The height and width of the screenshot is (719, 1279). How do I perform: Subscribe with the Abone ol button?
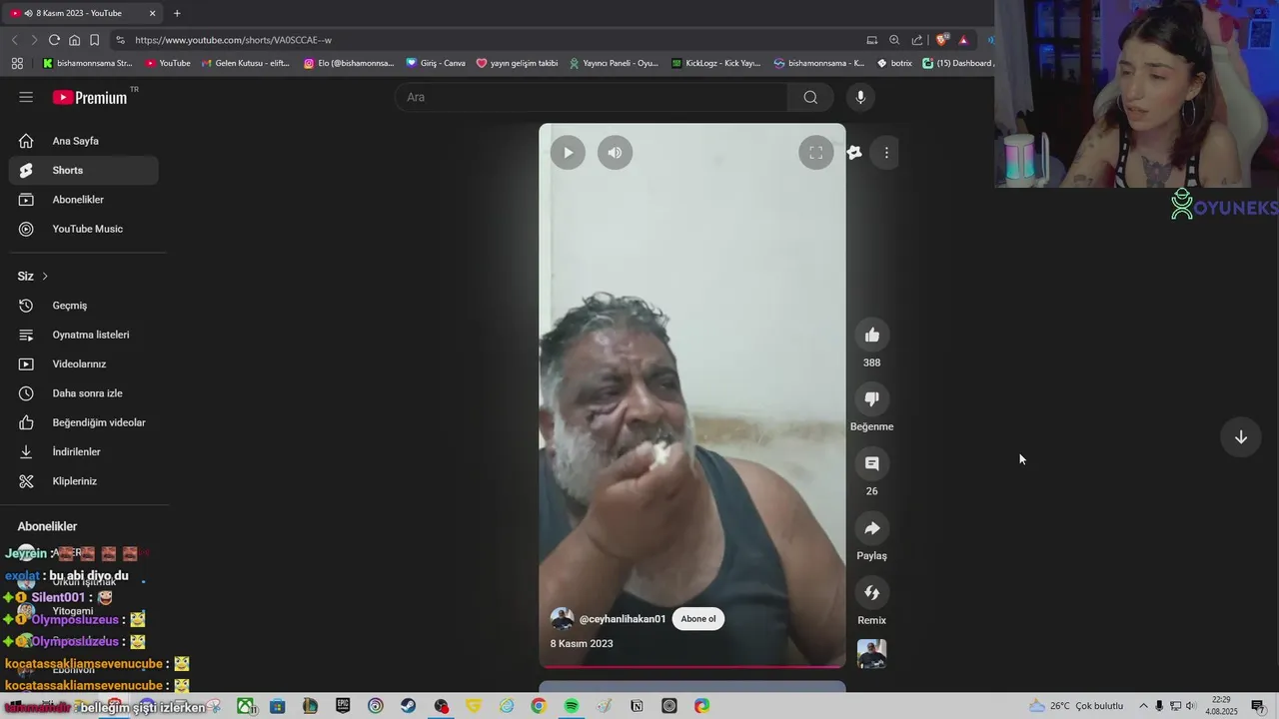698,619
